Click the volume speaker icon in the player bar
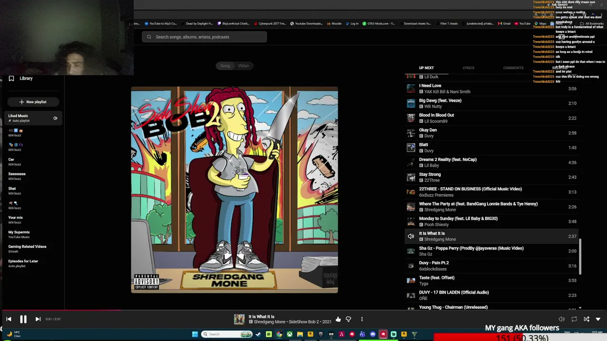Image resolution: width=607 pixels, height=341 pixels. [561, 319]
